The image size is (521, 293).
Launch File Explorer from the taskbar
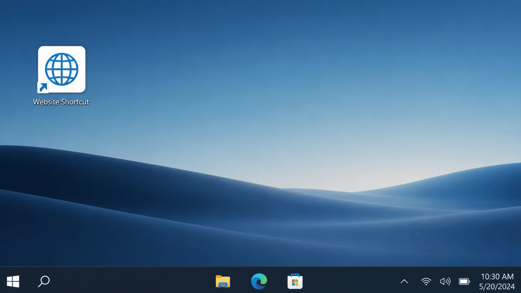223,281
